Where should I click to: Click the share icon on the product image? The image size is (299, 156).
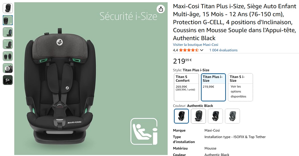pos(161,9)
